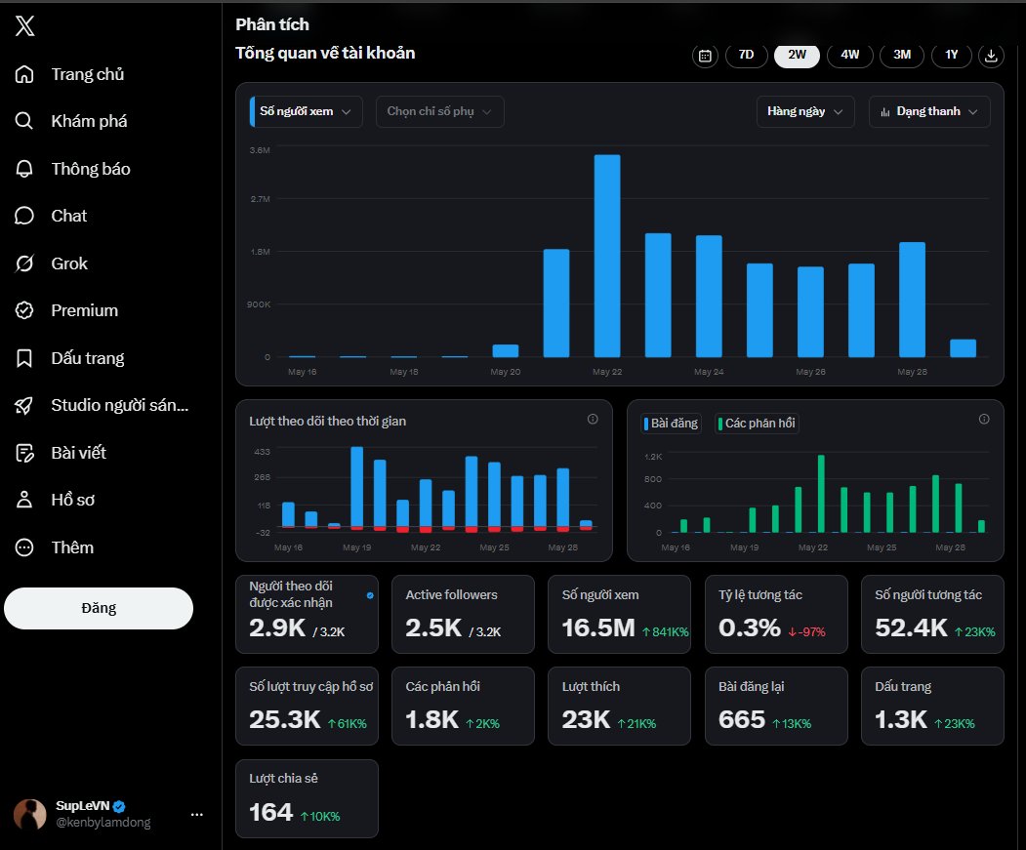Image resolution: width=1026 pixels, height=850 pixels.
Task: Open the Số người xem 16.5M card
Action: [619, 615]
